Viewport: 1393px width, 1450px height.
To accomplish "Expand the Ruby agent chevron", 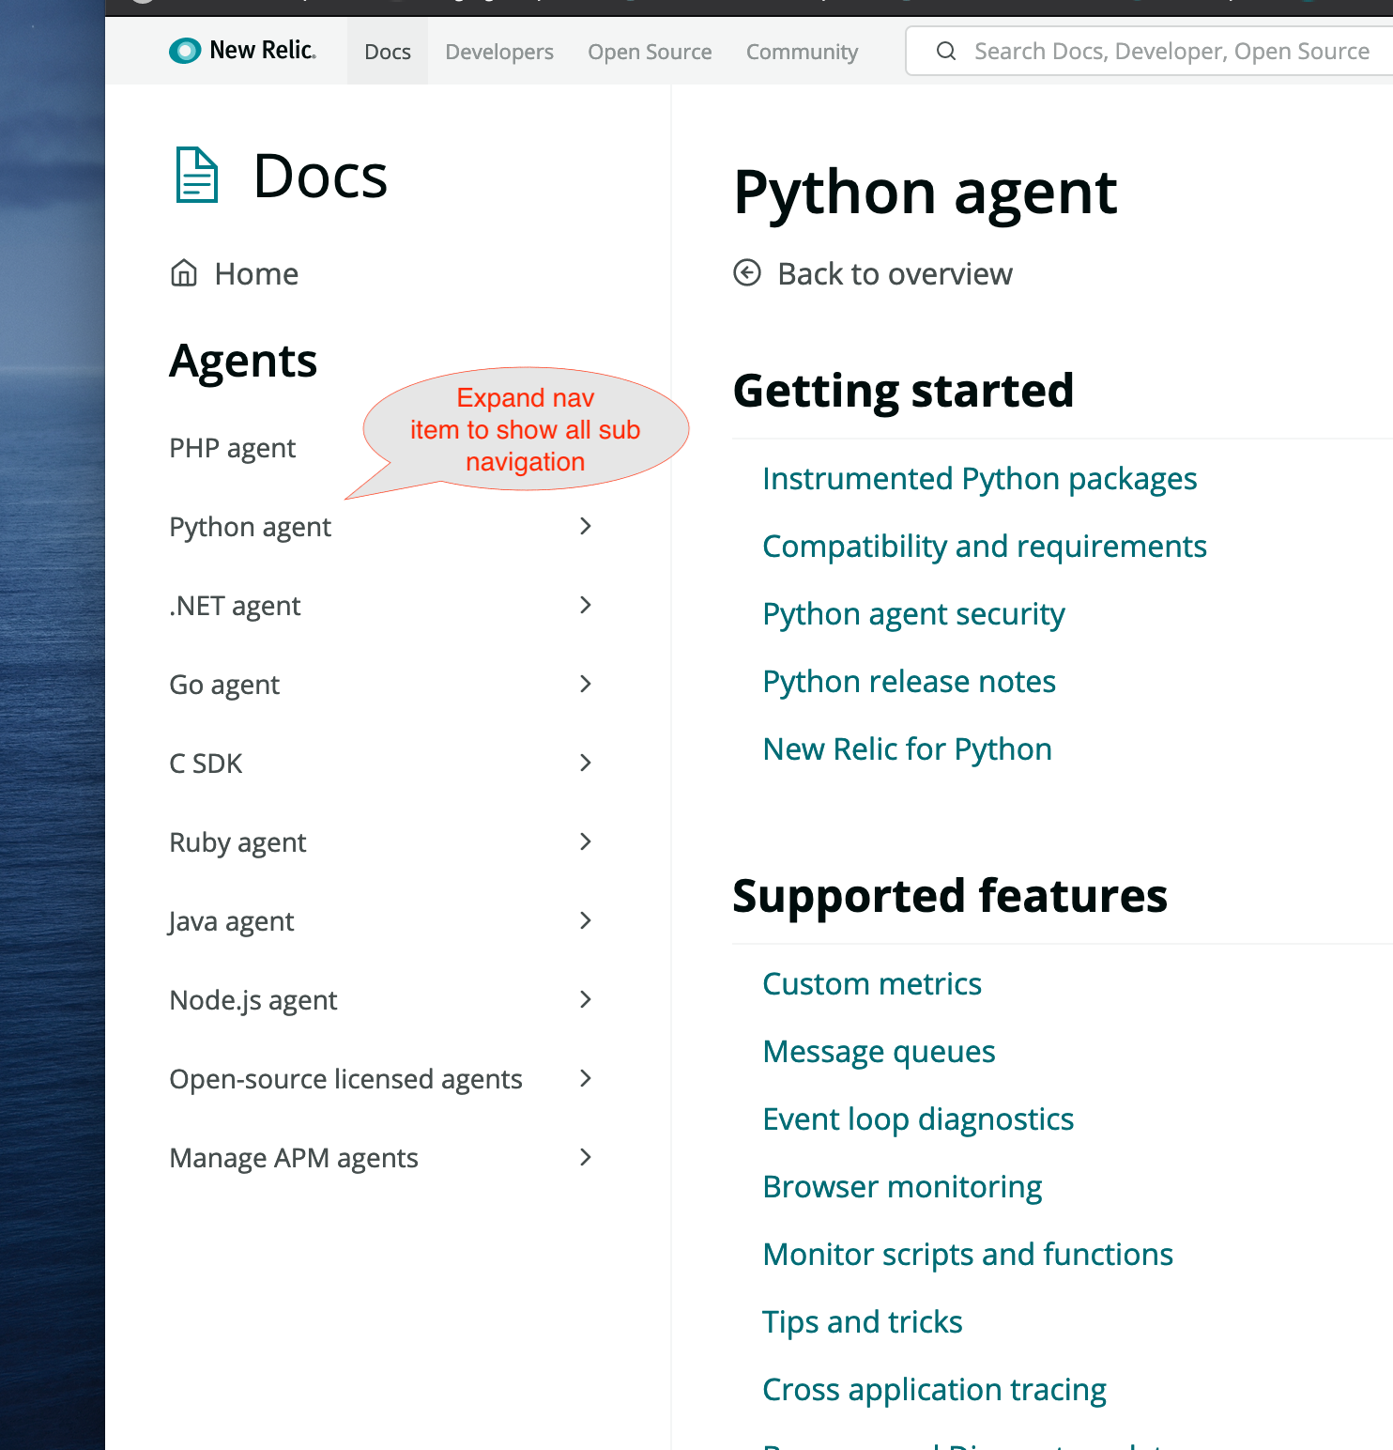I will (586, 841).
